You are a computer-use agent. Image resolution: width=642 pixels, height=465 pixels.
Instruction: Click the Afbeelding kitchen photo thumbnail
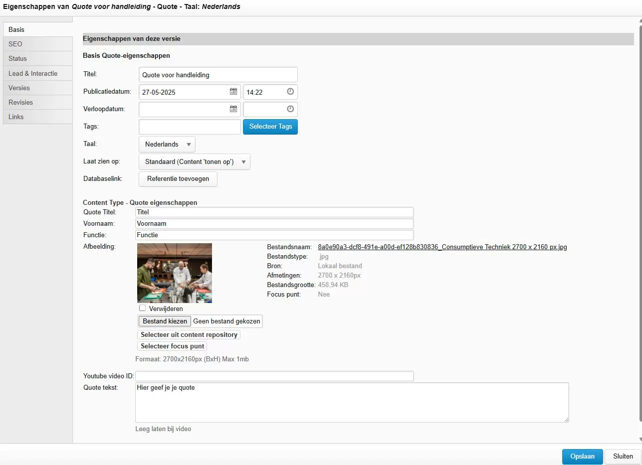(x=175, y=273)
